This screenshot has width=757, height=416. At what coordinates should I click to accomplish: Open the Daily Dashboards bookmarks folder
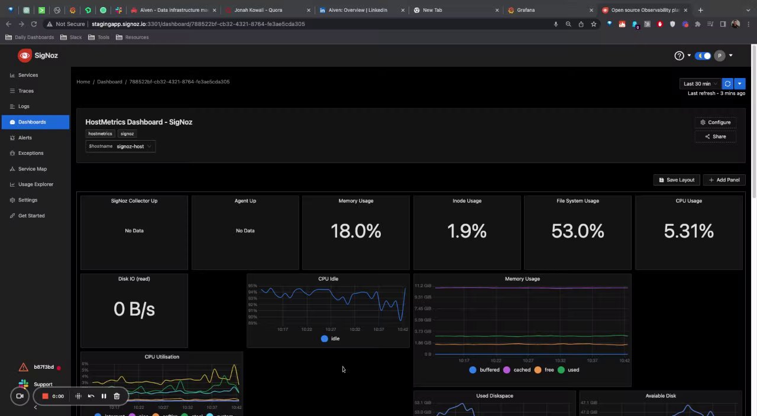tap(30, 37)
